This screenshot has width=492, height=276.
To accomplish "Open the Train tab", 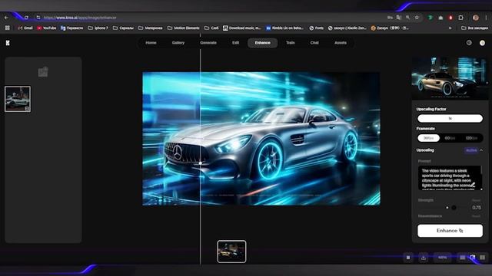I will tap(291, 43).
